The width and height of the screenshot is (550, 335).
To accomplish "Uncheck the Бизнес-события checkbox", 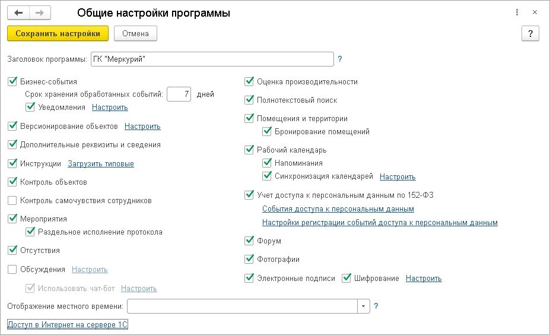I will click(12, 81).
